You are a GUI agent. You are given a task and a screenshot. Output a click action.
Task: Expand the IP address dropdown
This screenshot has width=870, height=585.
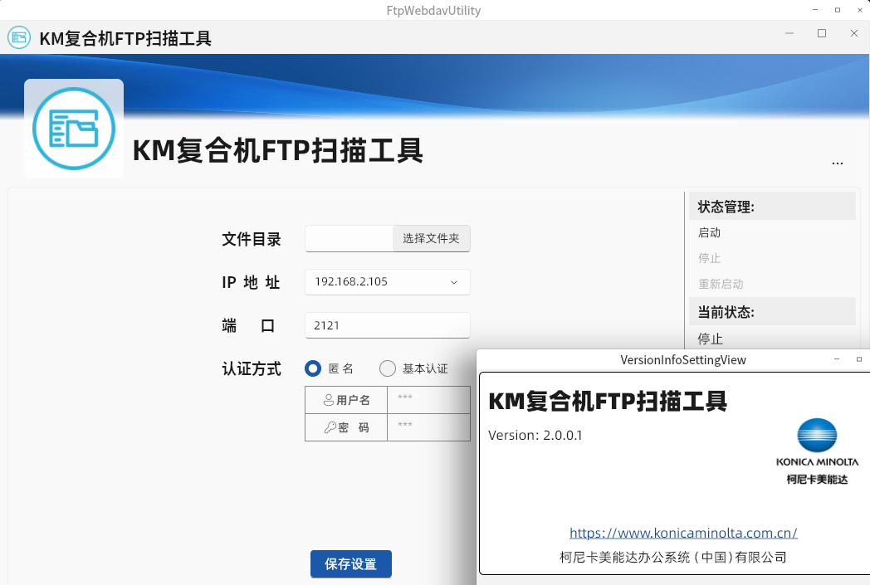click(x=454, y=282)
